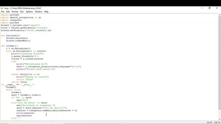Click the vertical scrollbar thumb
The width and height of the screenshot is (221, 124).
(x=220, y=63)
